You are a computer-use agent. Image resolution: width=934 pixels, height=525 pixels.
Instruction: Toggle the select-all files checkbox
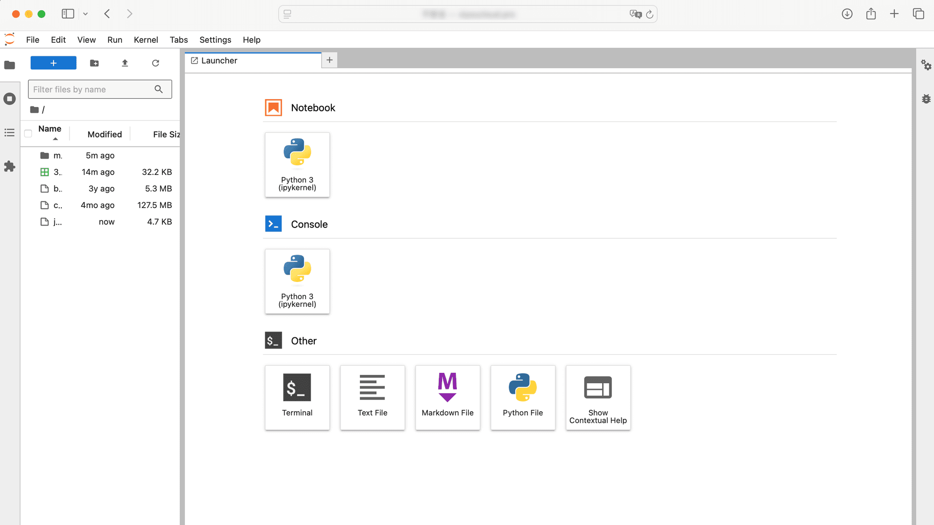pyautogui.click(x=28, y=134)
